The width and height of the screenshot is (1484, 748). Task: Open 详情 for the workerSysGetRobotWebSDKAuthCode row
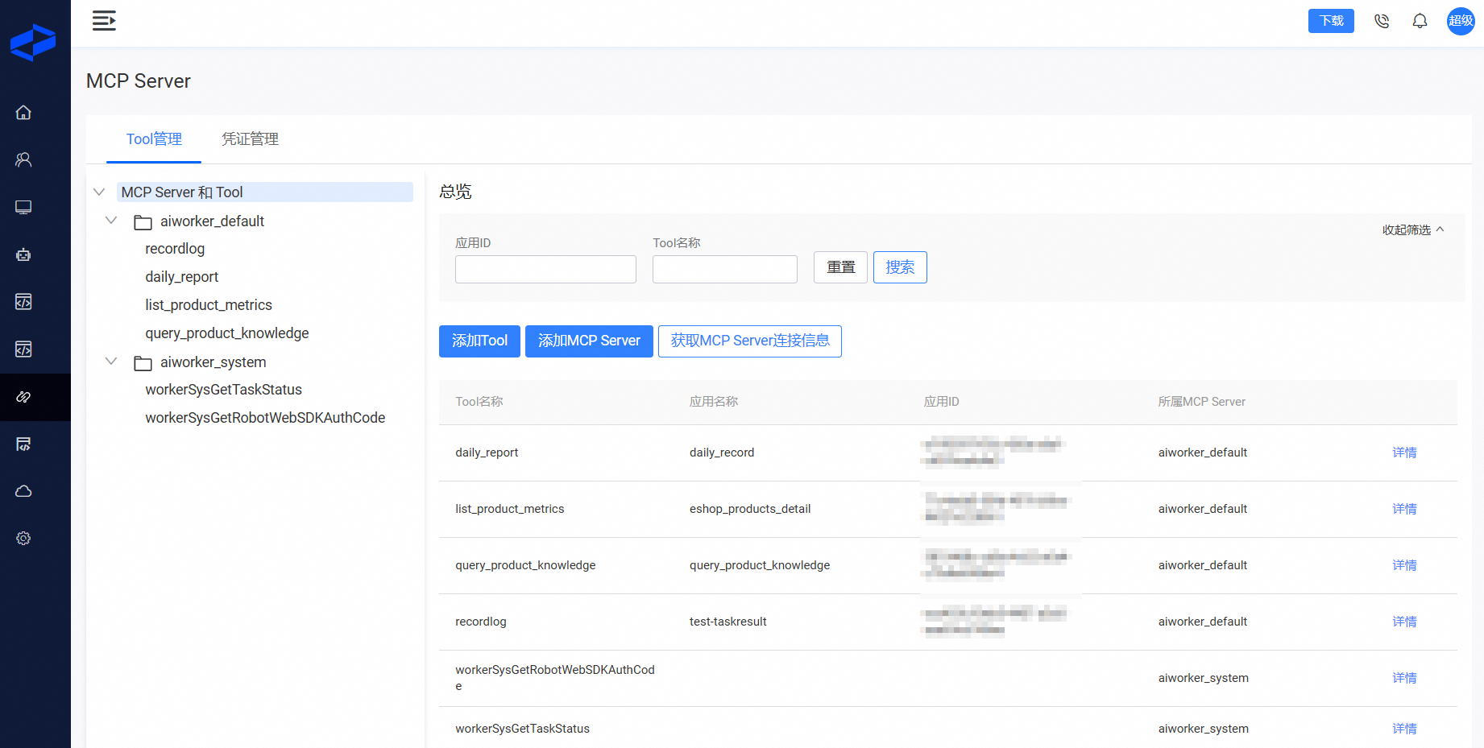tap(1404, 678)
